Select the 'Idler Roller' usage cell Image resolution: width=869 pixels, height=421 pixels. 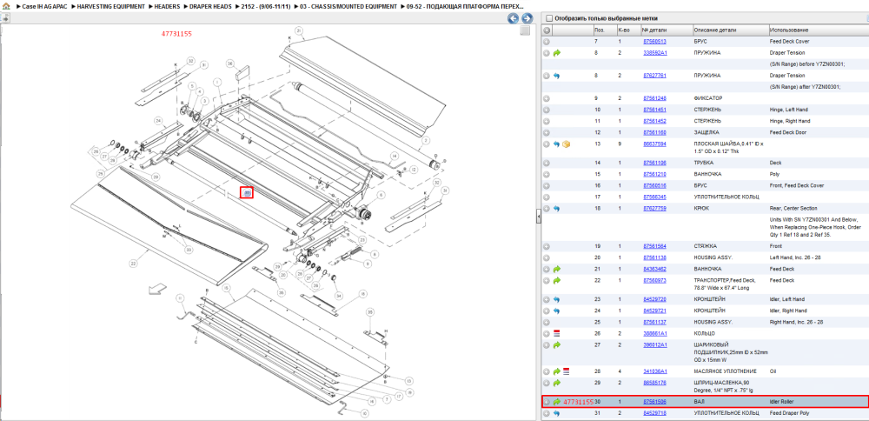[x=781, y=402]
